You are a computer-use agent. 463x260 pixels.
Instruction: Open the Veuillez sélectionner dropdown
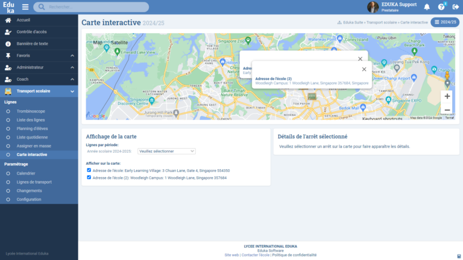tap(166, 151)
